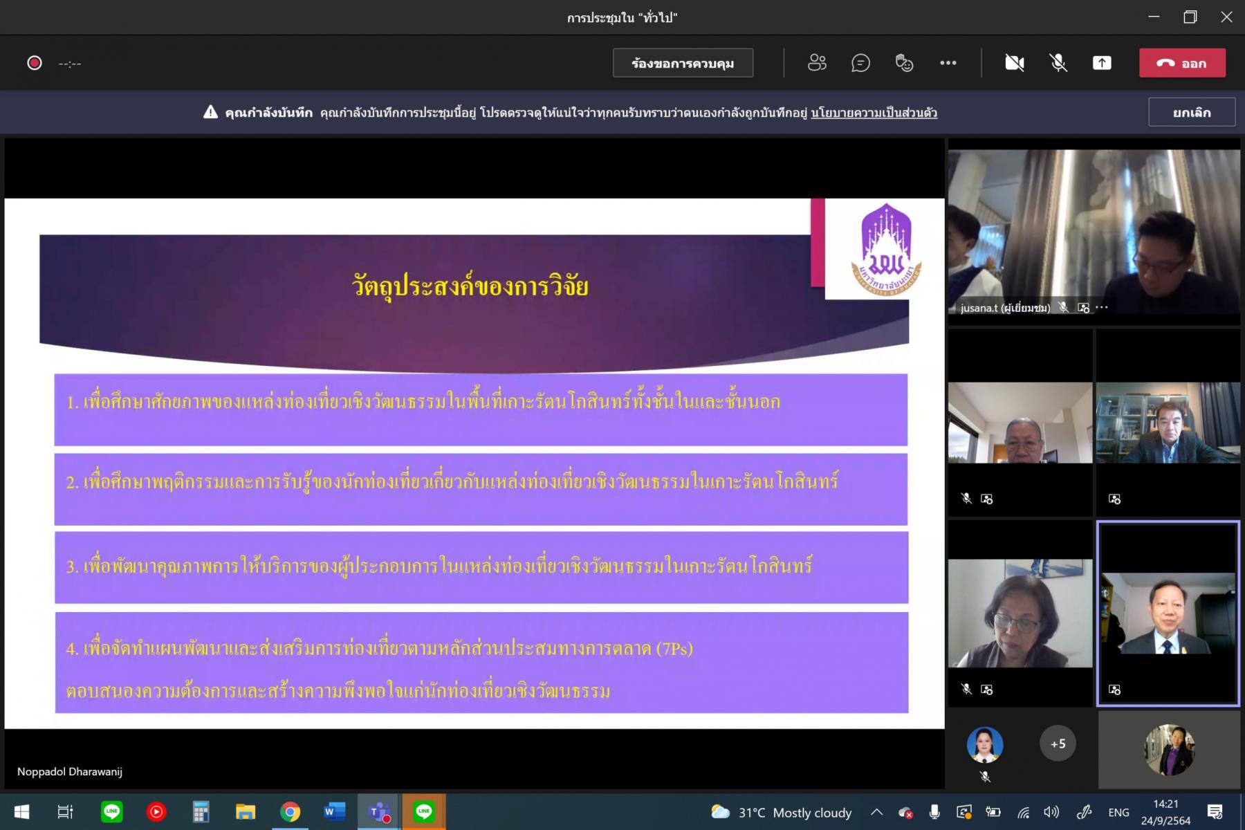
Task: Toggle the microphone mute button
Action: [1058, 63]
